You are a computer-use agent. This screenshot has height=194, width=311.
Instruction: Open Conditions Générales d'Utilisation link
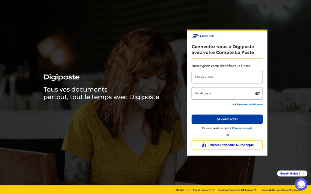tap(237, 190)
